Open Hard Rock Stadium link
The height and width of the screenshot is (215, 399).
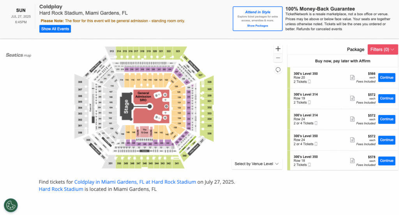click(x=61, y=189)
